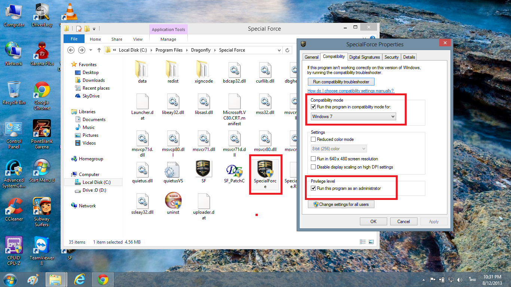Click Change settings for all users
This screenshot has height=287, width=511.
click(x=341, y=204)
